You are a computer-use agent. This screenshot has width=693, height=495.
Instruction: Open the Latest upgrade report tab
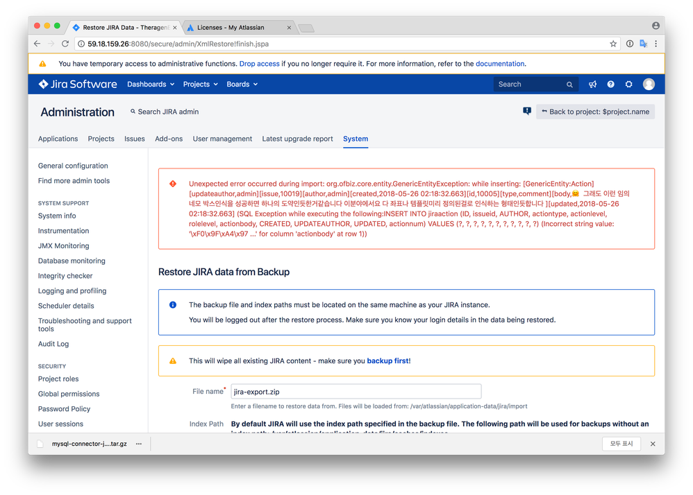coord(297,139)
